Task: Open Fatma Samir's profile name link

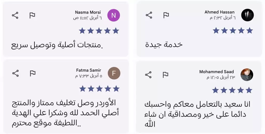Action: pyautogui.click(x=89, y=70)
